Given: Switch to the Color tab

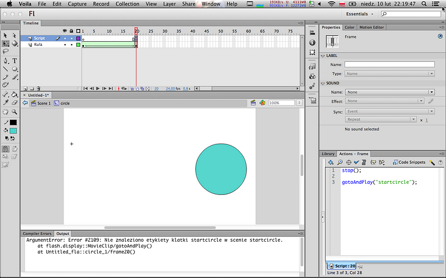Looking at the screenshot, I should click(350, 27).
